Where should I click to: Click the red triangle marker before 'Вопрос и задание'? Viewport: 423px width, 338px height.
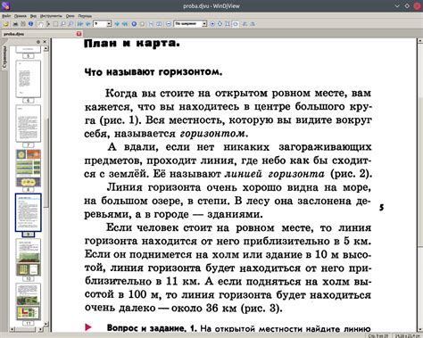click(x=88, y=327)
